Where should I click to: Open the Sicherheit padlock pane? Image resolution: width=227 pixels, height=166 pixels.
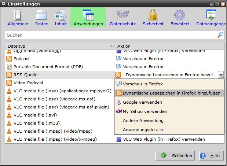tap(153, 18)
